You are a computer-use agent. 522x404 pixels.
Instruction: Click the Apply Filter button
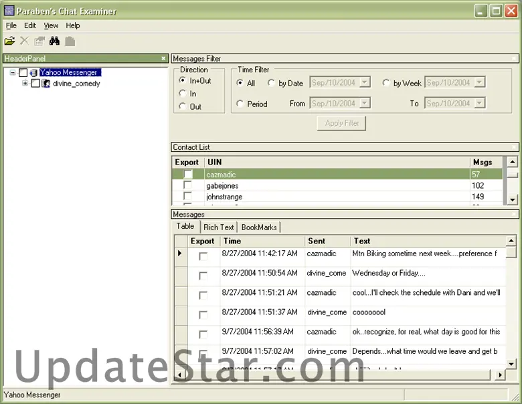(341, 123)
